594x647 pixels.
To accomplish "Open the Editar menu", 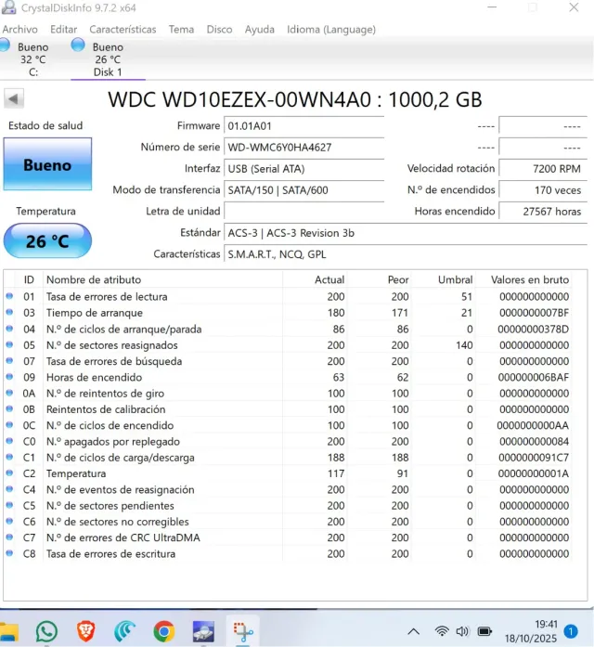I will pyautogui.click(x=63, y=30).
